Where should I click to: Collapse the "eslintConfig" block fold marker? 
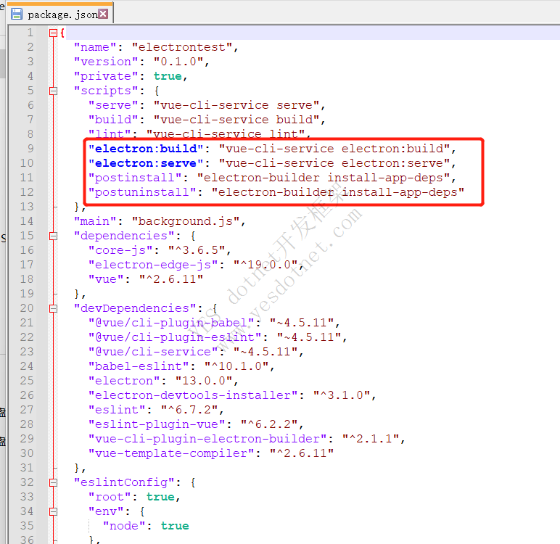pyautogui.click(x=53, y=482)
